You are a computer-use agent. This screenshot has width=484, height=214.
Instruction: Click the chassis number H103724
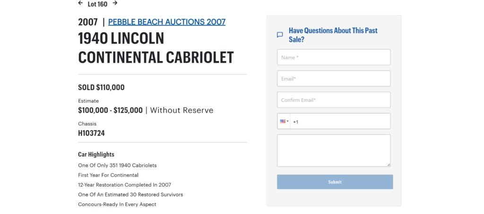click(x=91, y=133)
